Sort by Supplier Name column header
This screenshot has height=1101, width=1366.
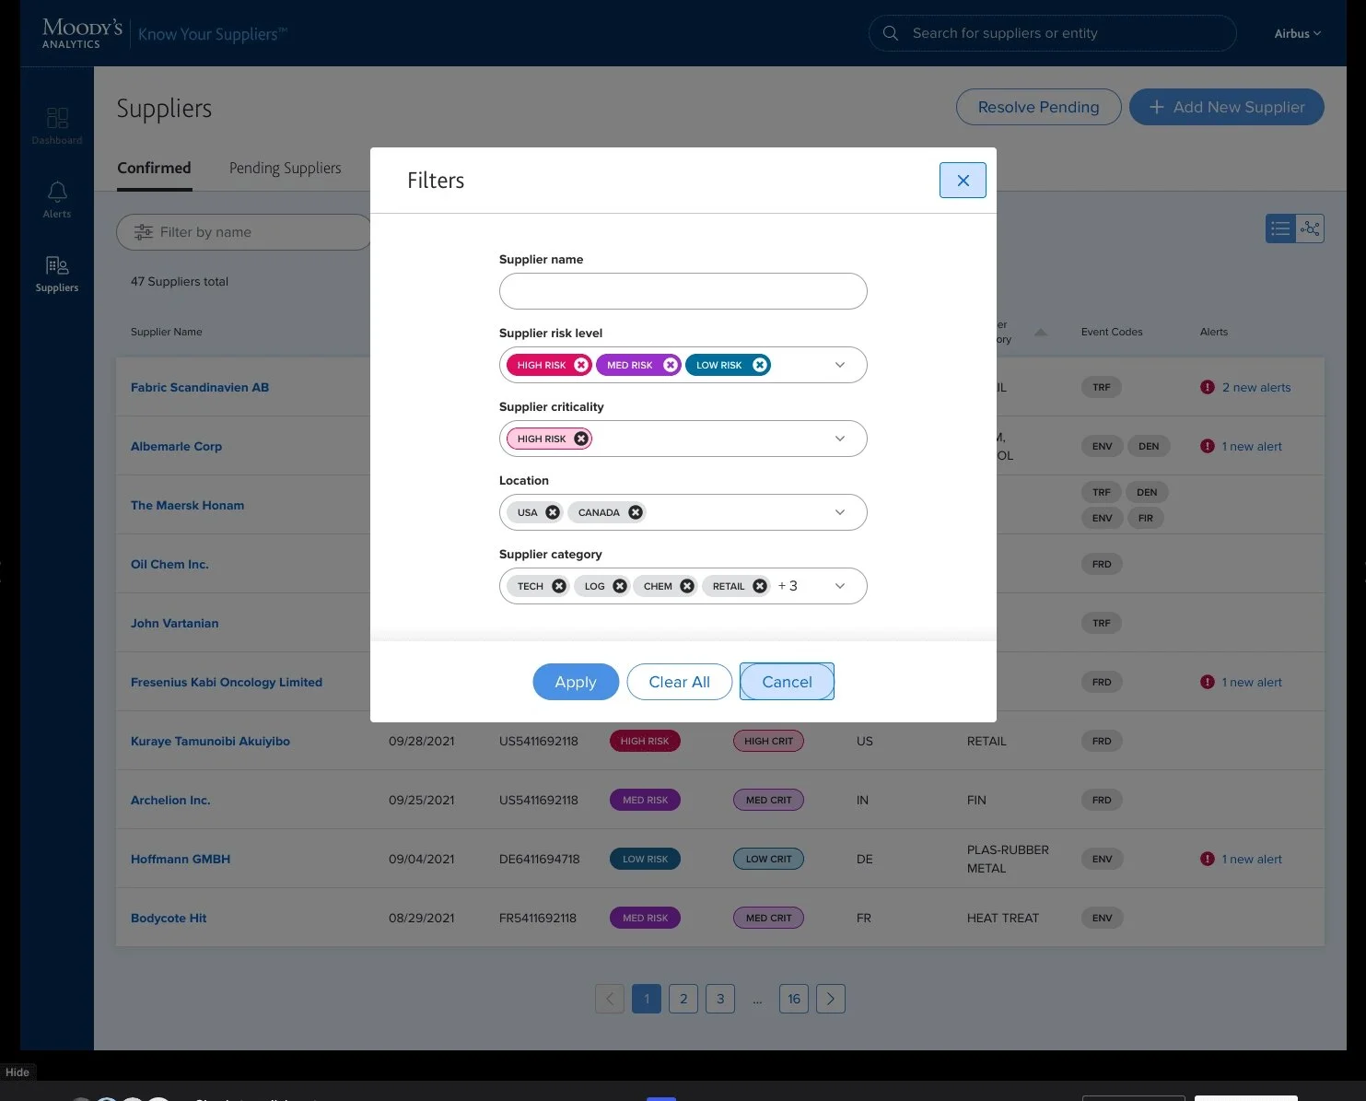click(166, 332)
